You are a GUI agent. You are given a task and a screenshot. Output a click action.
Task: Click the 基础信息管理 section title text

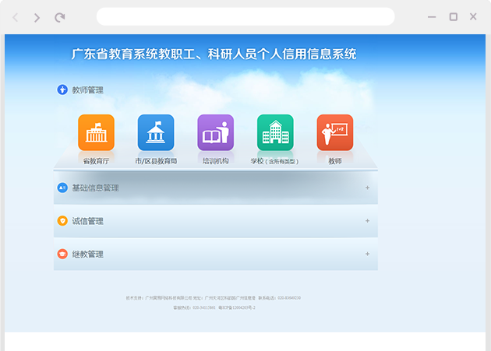pyautogui.click(x=95, y=188)
